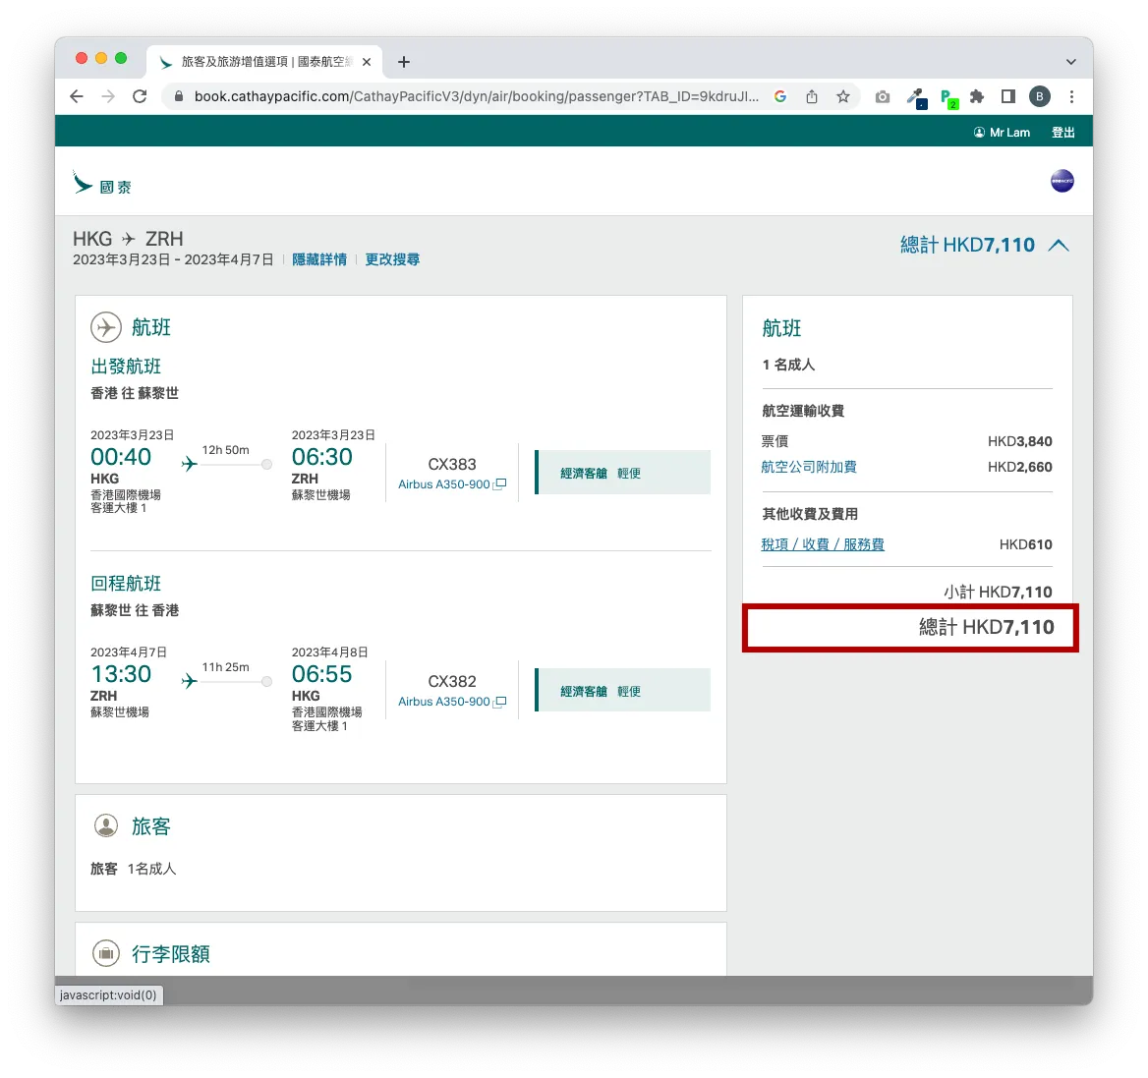
Task: Click the HKG → ZRH route heading
Action: (x=128, y=239)
